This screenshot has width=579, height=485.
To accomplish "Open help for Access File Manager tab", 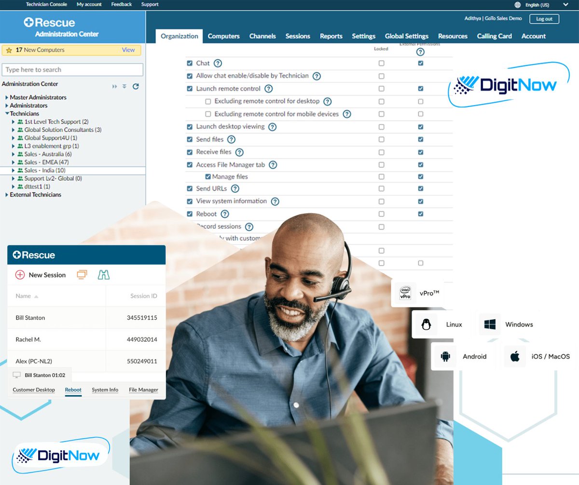I will click(x=273, y=165).
